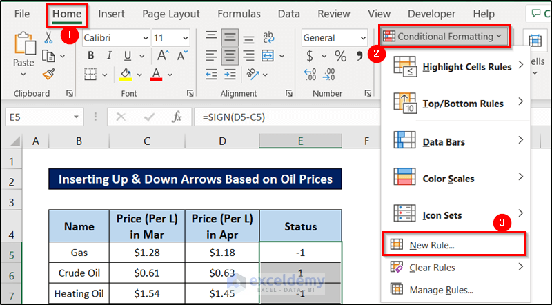This screenshot has height=305, width=552.
Task: Click the formula bar with =SIGN(D5-C5)
Action: click(287, 117)
